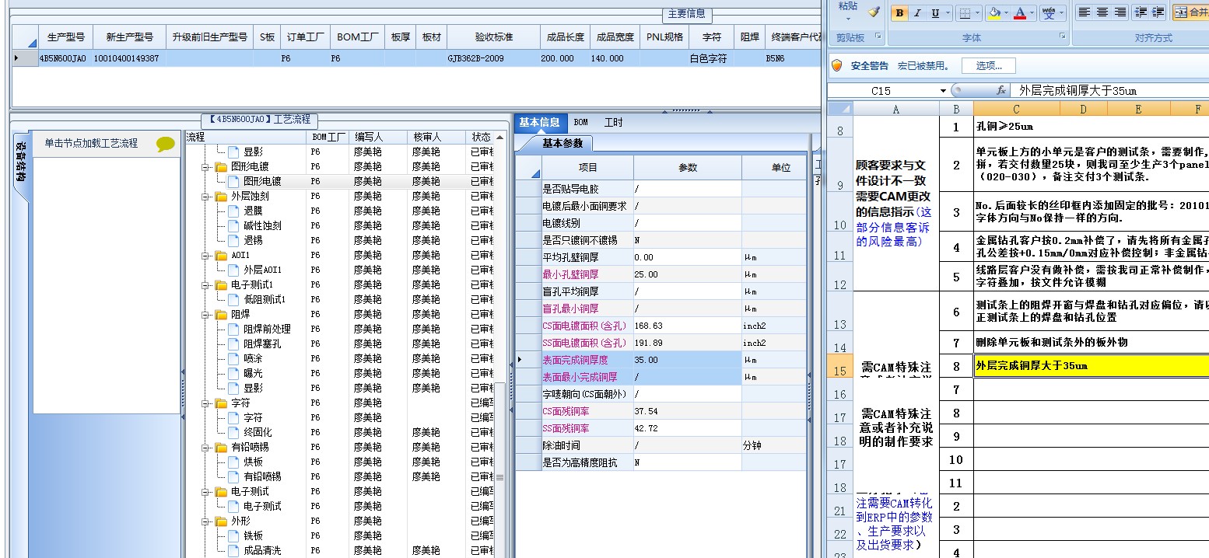Collapse the 字符 folder node
The image size is (1209, 558).
click(x=206, y=403)
